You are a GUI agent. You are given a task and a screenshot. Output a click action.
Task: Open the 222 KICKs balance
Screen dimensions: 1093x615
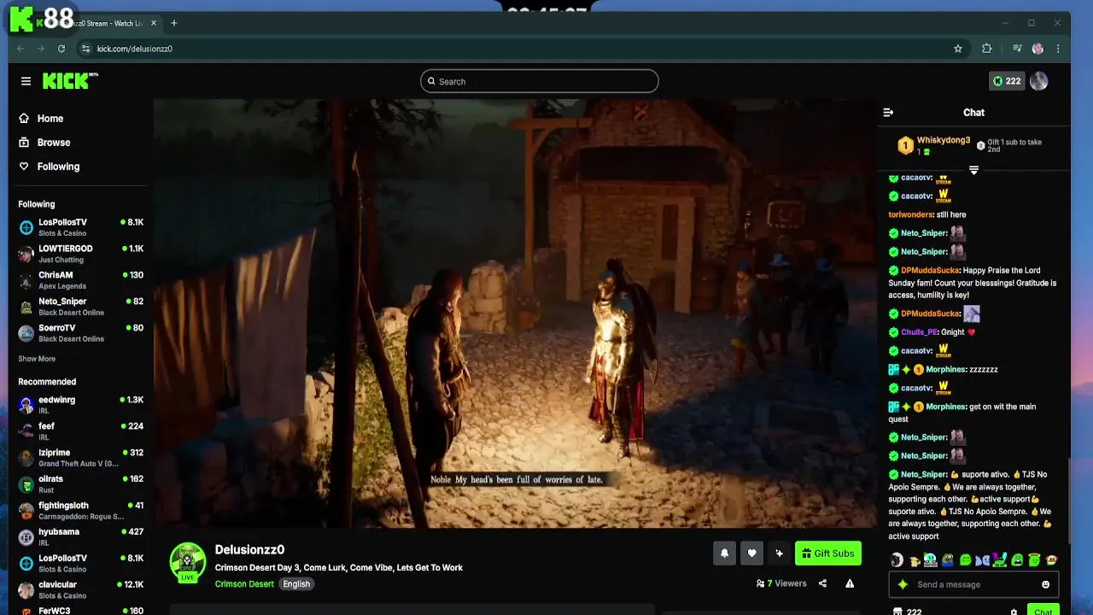(1007, 81)
